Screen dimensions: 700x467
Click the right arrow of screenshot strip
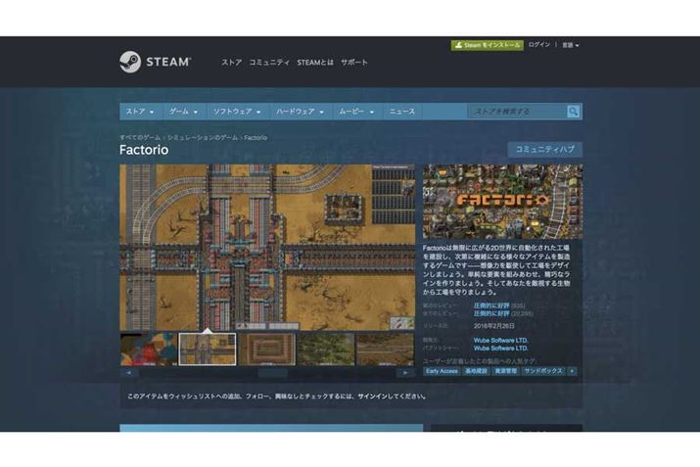405,373
